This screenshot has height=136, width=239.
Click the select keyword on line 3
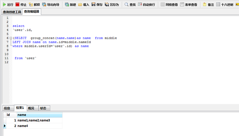[18, 26]
